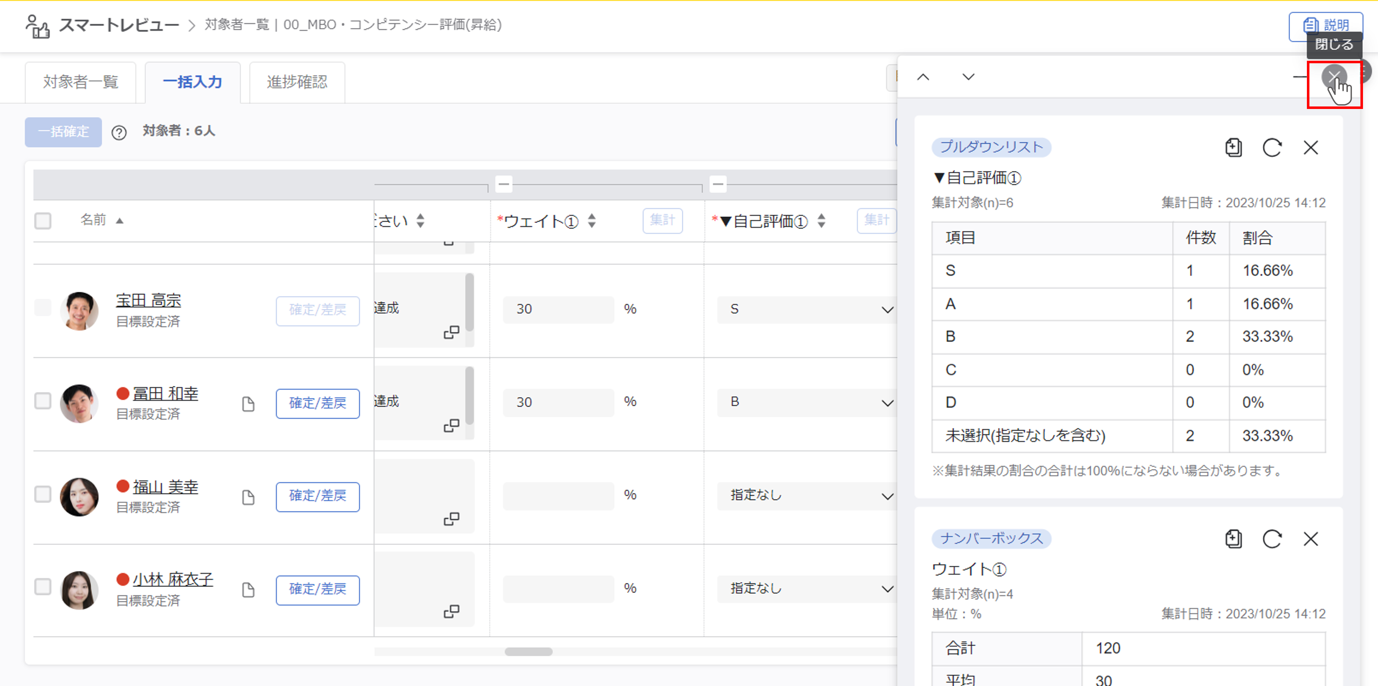The width and height of the screenshot is (1378, 686).
Task: Refresh the ナンバーボックス aggregation
Action: click(x=1272, y=539)
